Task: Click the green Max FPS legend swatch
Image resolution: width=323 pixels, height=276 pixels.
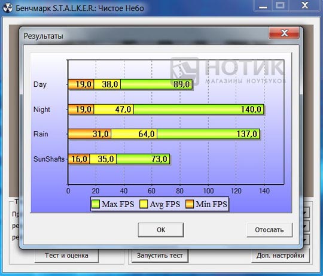Action: coord(95,204)
